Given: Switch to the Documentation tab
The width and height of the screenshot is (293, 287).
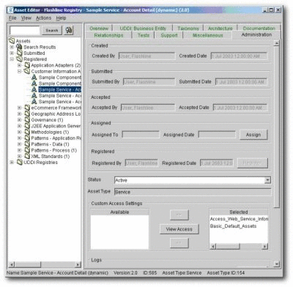Looking at the screenshot, I should tap(259, 29).
